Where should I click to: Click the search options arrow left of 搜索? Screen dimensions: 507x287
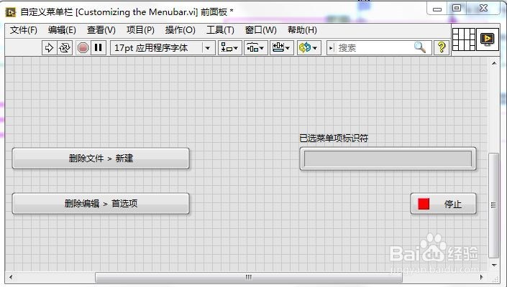point(331,48)
